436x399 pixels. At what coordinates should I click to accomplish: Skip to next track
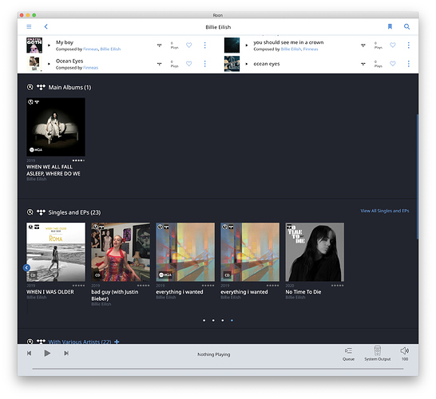(66, 354)
